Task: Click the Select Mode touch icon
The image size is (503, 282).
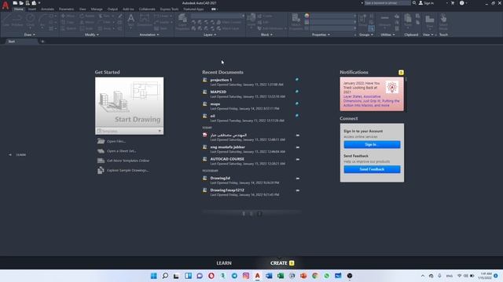Action: (x=443, y=21)
